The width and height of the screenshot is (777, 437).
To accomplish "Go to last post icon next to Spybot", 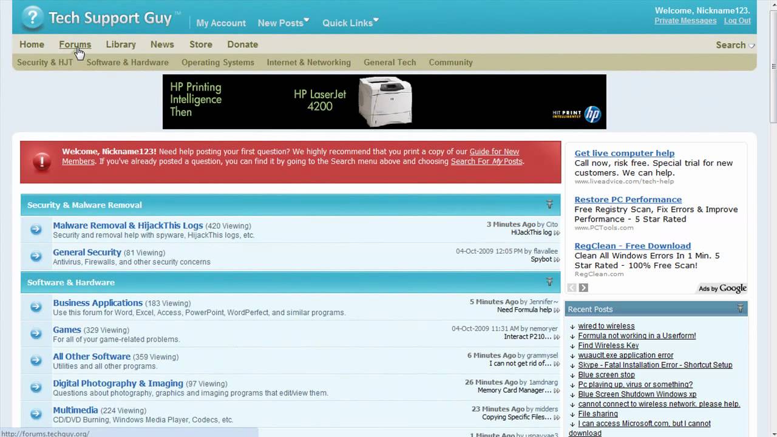I will [557, 260].
